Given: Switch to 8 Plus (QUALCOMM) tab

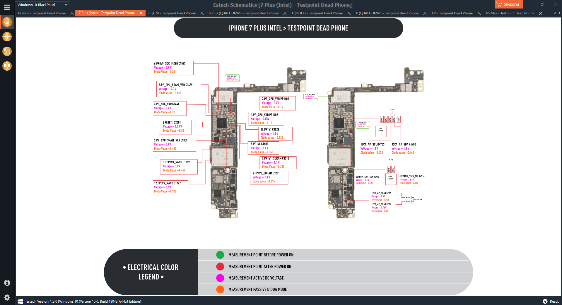Looking at the screenshot, I should (x=244, y=13).
